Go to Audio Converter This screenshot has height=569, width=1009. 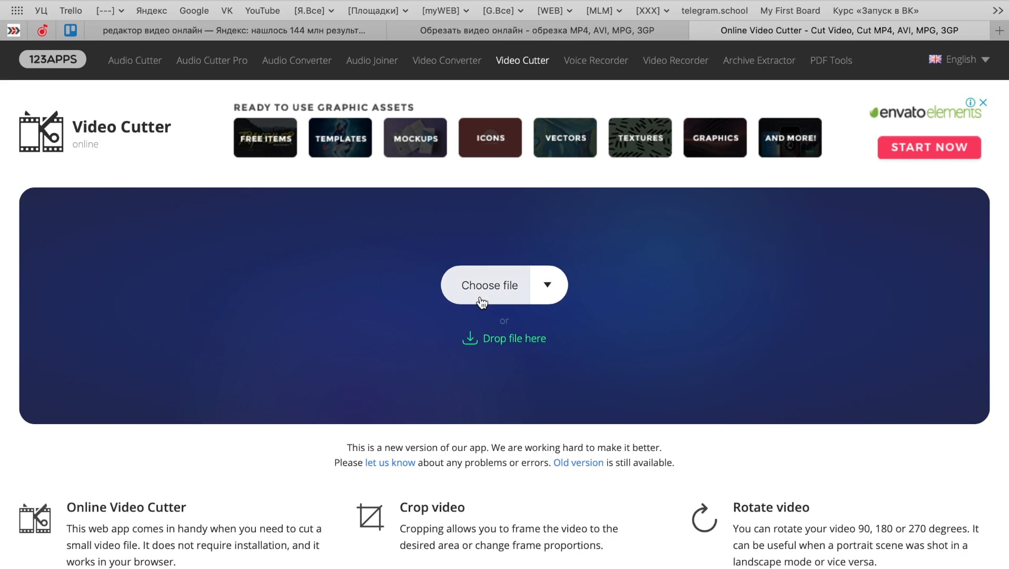click(296, 60)
